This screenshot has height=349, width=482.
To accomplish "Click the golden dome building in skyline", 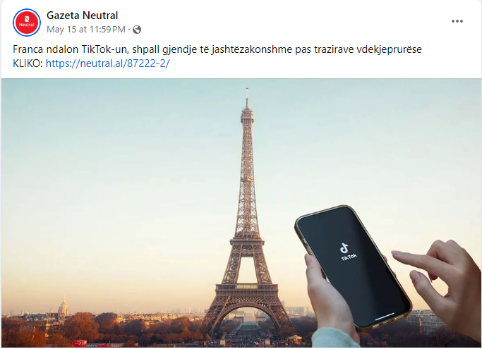I will click(x=63, y=307).
